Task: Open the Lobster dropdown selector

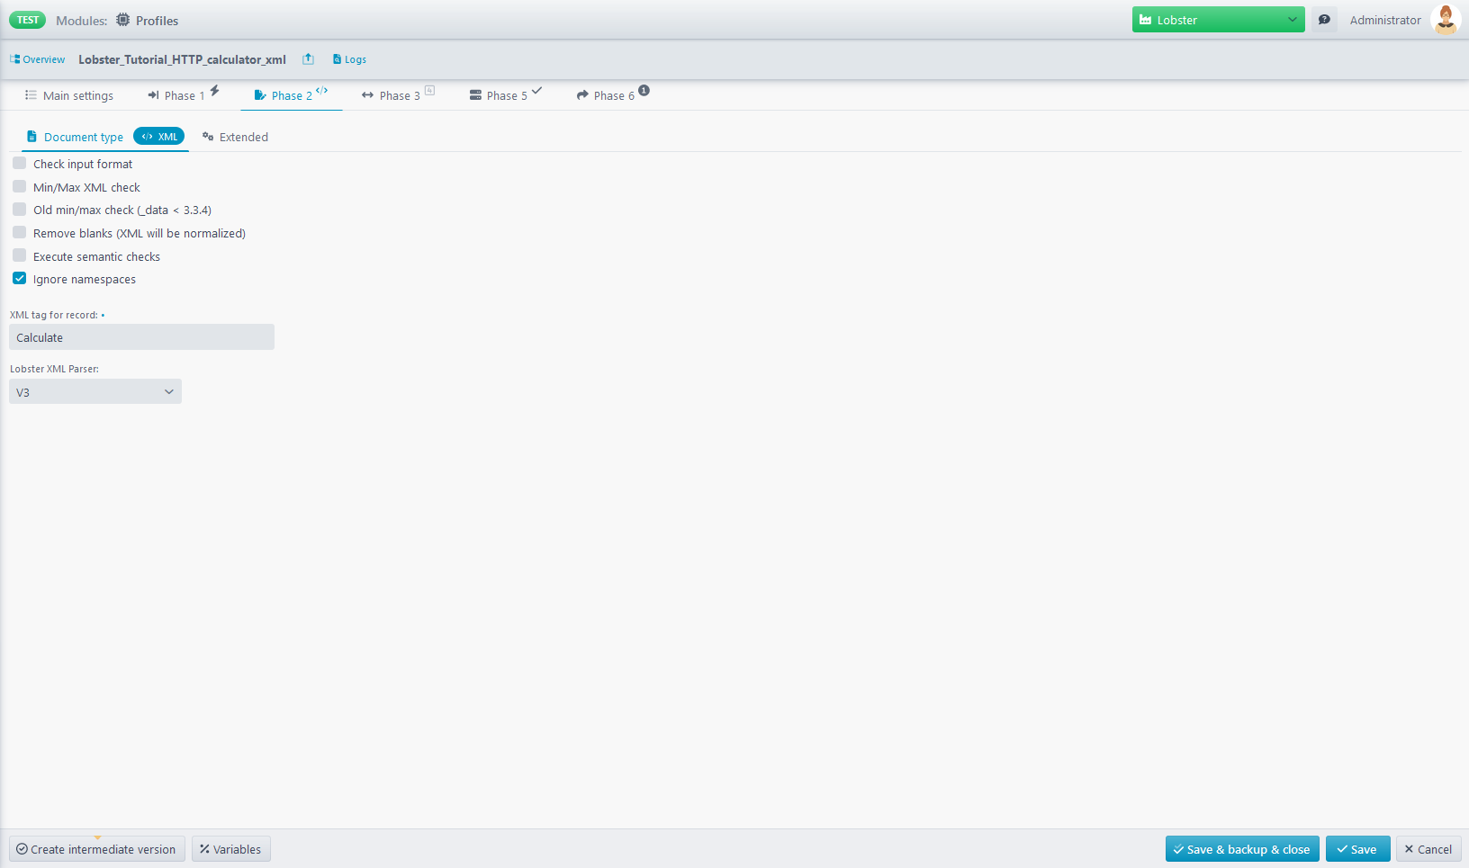Action: tap(1218, 20)
